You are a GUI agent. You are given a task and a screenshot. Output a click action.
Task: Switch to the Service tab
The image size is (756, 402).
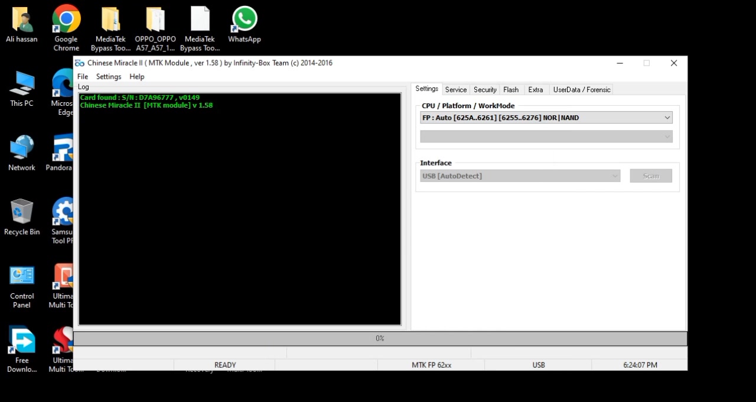pyautogui.click(x=456, y=89)
